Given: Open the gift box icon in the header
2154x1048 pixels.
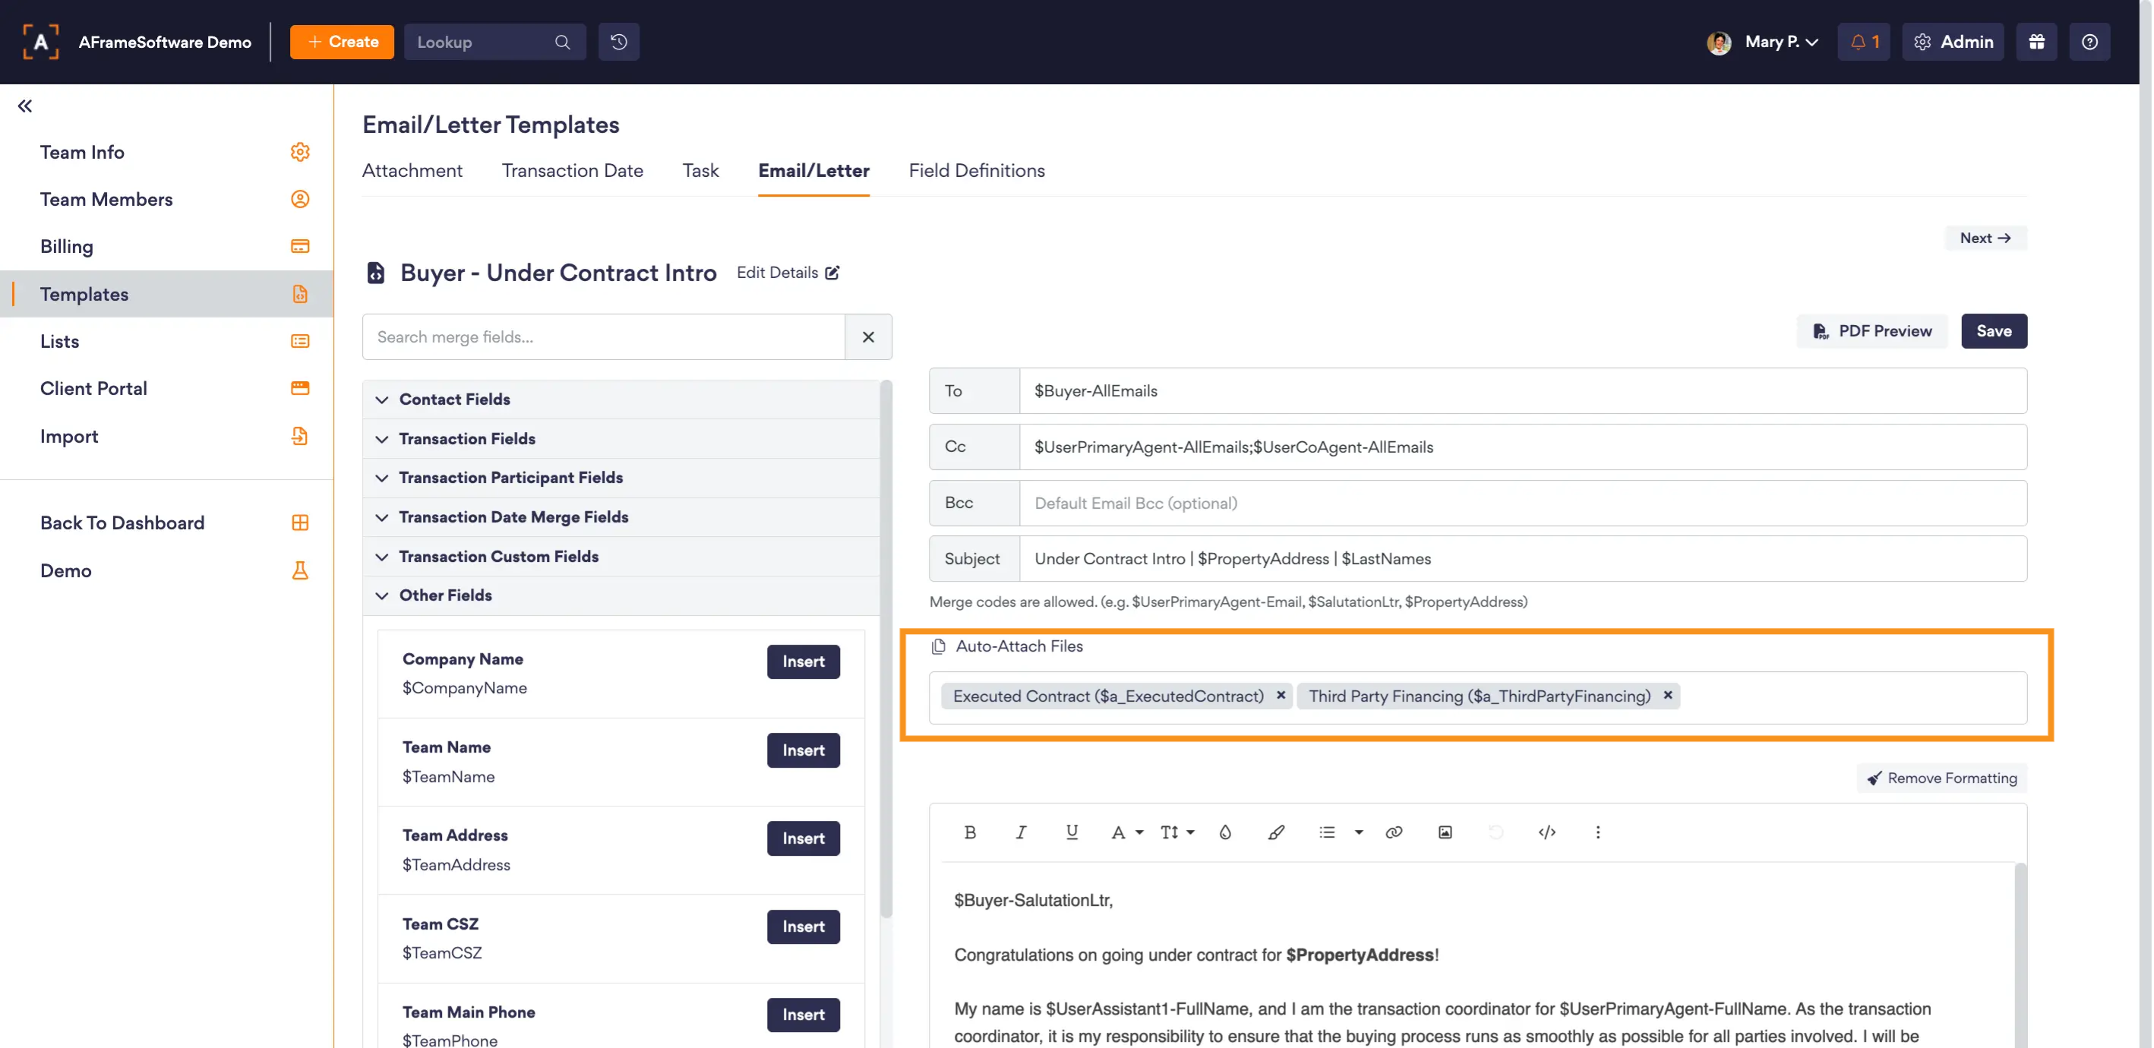Looking at the screenshot, I should point(2036,42).
